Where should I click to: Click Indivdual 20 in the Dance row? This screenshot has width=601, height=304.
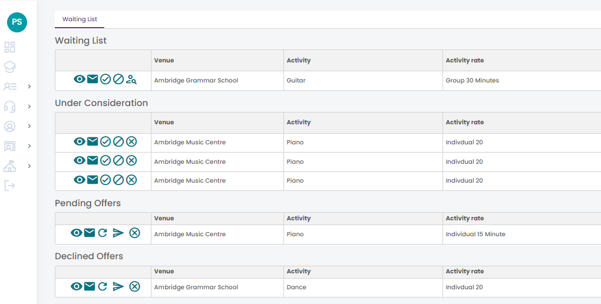coord(464,287)
